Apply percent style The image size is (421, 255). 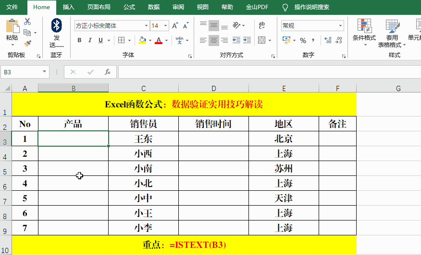[x=303, y=40]
